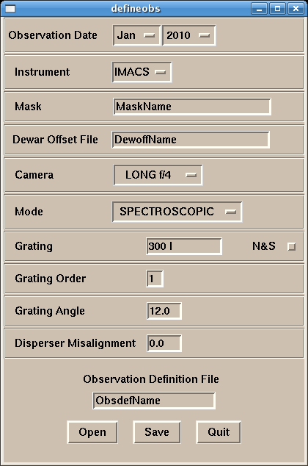The image size is (308, 466).
Task: Click the N&S label text
Action: (x=264, y=246)
